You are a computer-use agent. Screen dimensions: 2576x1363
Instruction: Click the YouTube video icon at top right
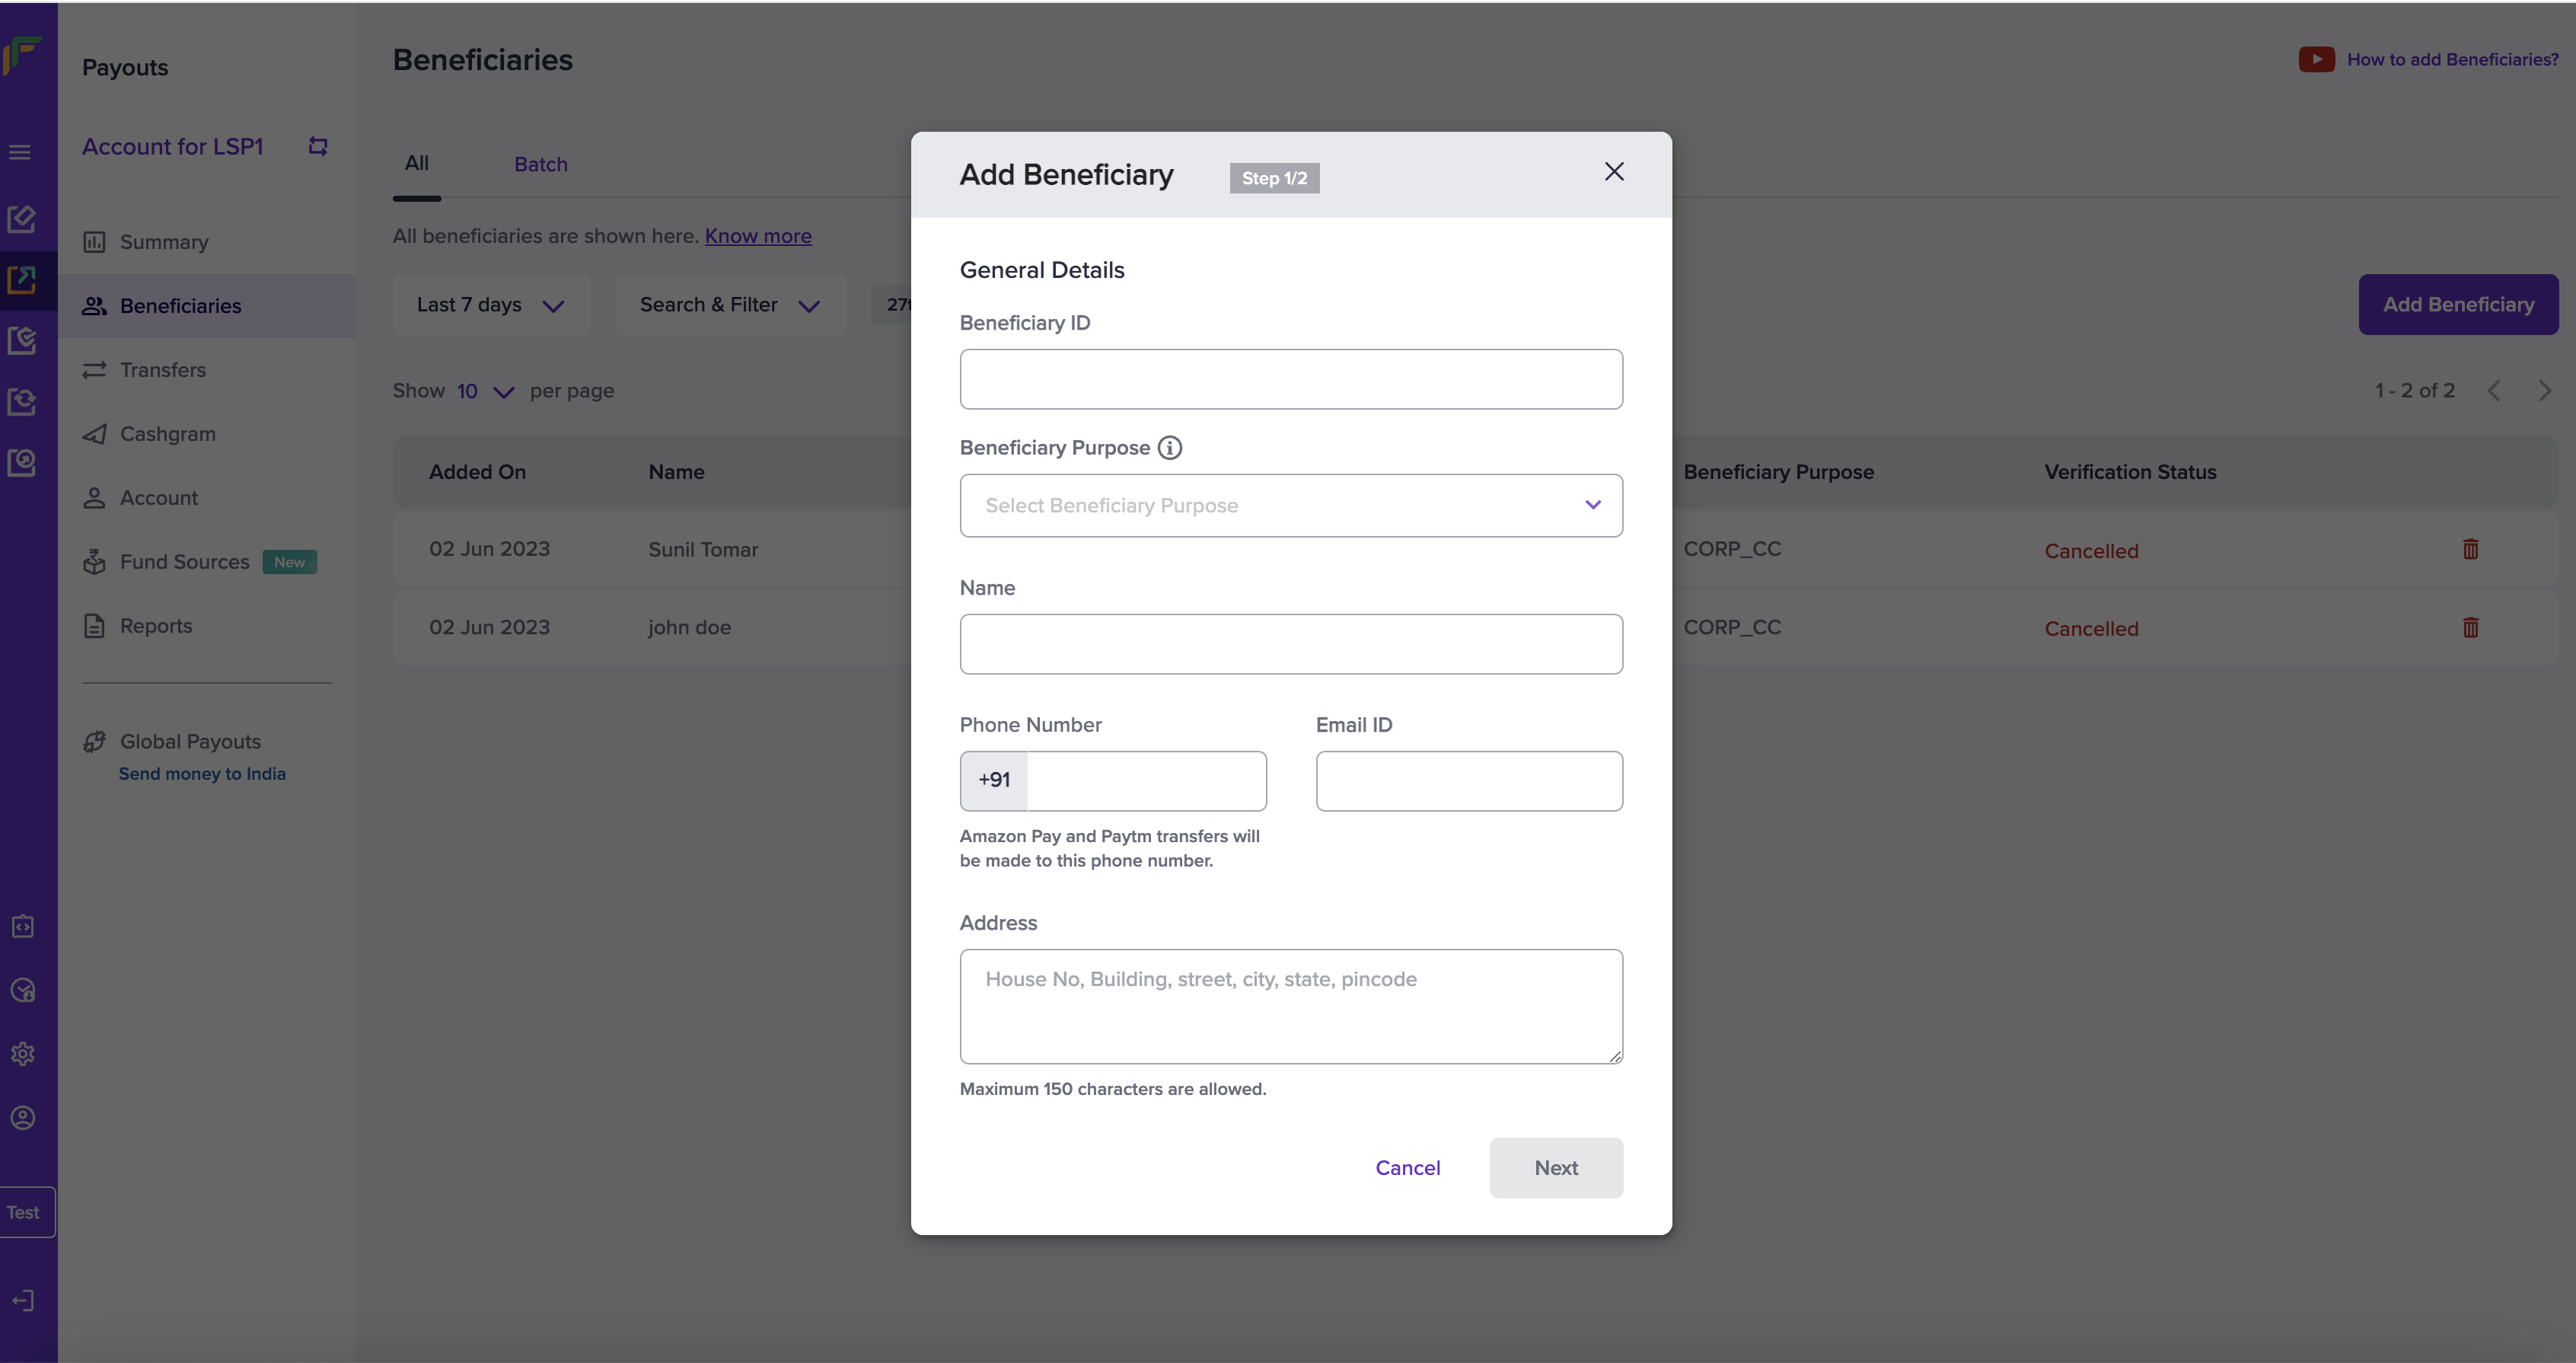click(2316, 59)
